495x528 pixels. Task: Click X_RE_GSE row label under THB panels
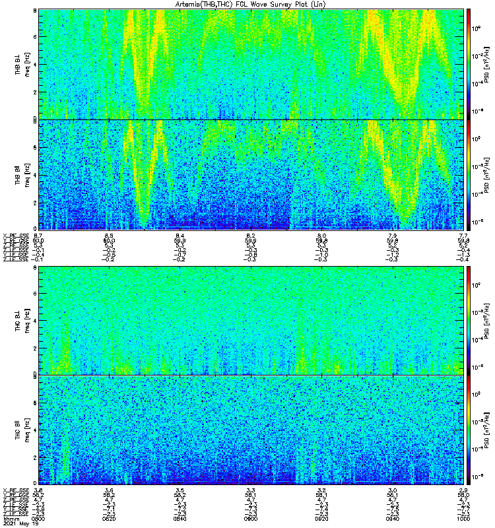(x=16, y=236)
